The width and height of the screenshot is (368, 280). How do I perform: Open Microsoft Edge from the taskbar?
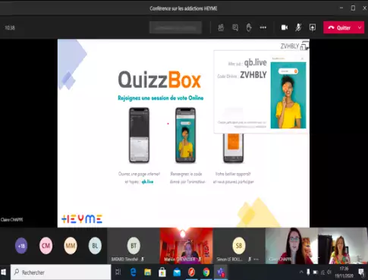[133, 272]
